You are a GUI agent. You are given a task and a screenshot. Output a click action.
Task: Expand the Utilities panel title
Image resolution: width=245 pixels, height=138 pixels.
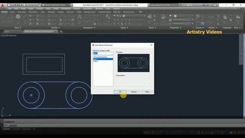pyautogui.click(x=213, y=28)
